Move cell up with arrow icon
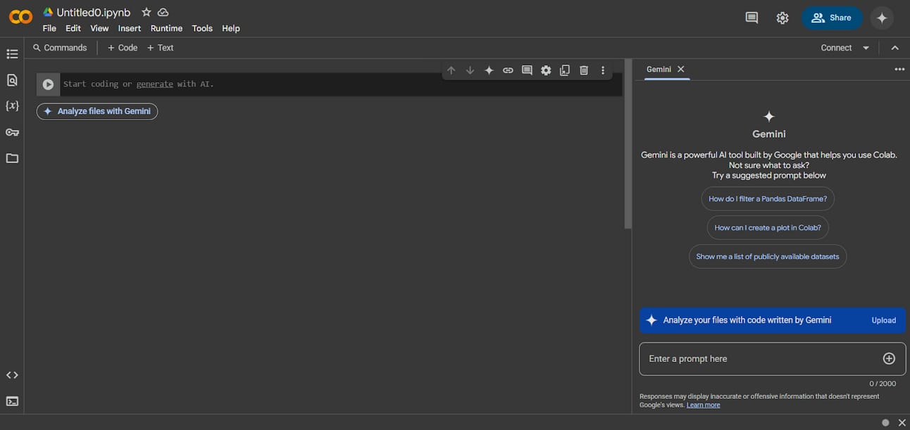910x430 pixels. tap(451, 70)
